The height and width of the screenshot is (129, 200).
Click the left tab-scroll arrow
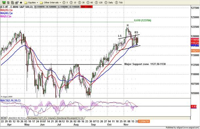[x=2, y=118]
